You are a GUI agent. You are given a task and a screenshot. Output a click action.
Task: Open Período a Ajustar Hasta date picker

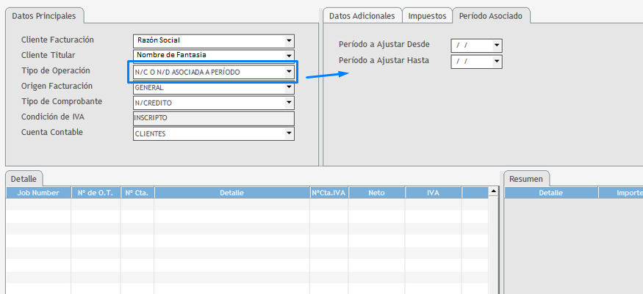(497, 62)
